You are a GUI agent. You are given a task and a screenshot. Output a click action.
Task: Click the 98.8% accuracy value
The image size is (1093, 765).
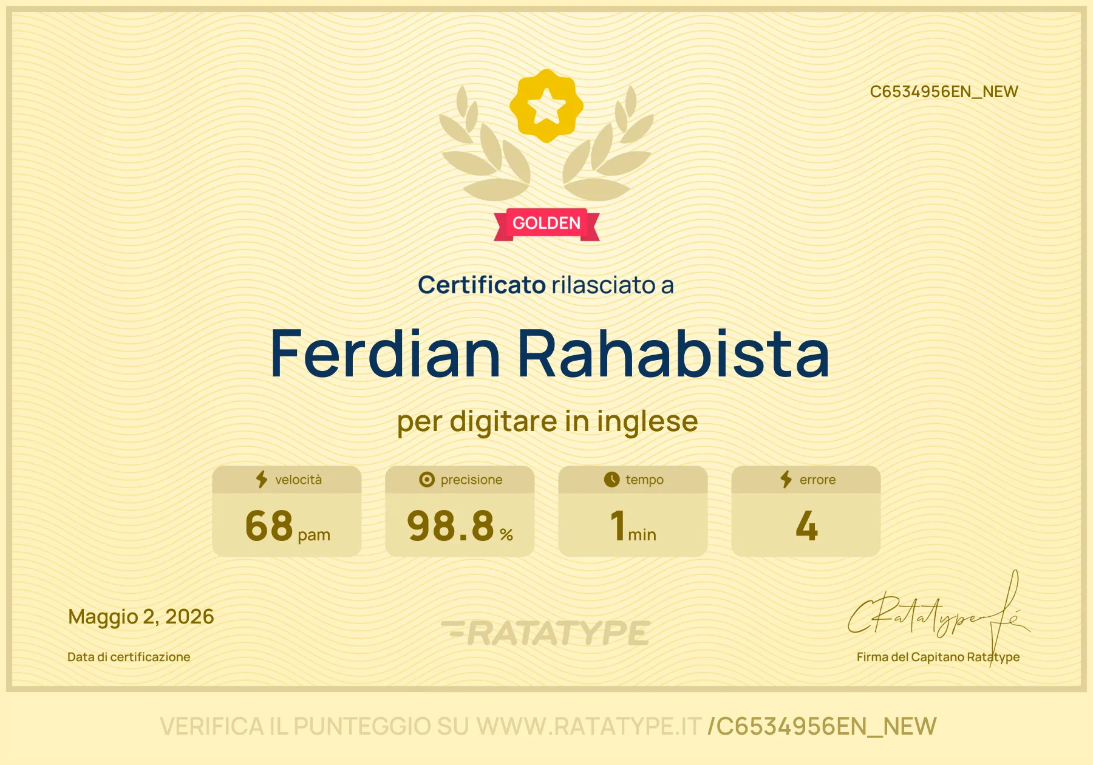460,526
